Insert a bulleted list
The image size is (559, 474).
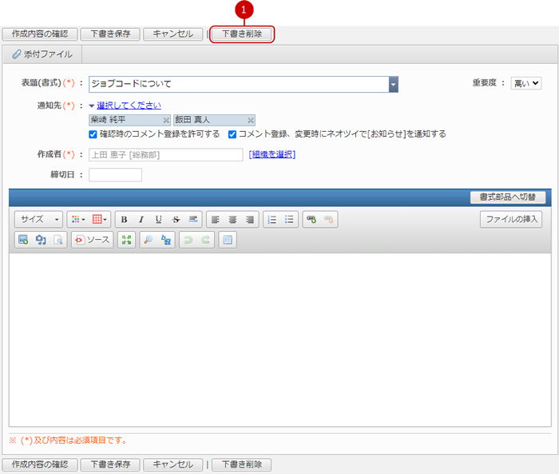[289, 220]
